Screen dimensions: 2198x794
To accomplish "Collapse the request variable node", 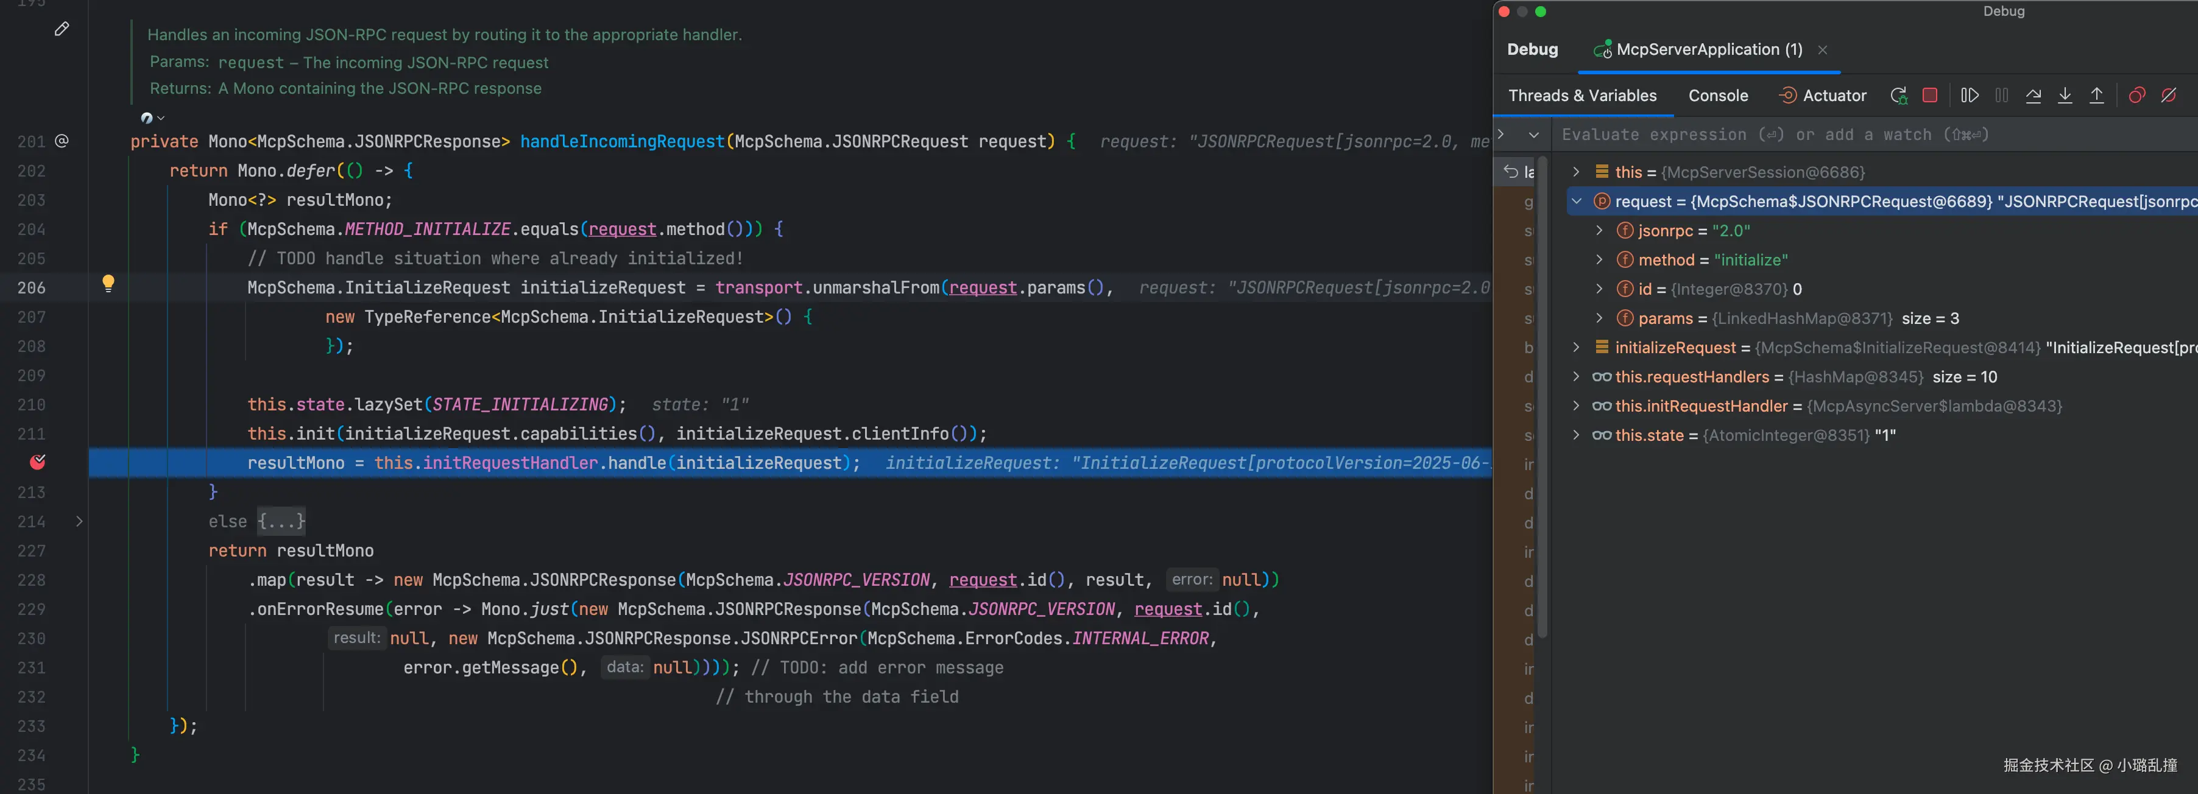I will (1577, 202).
